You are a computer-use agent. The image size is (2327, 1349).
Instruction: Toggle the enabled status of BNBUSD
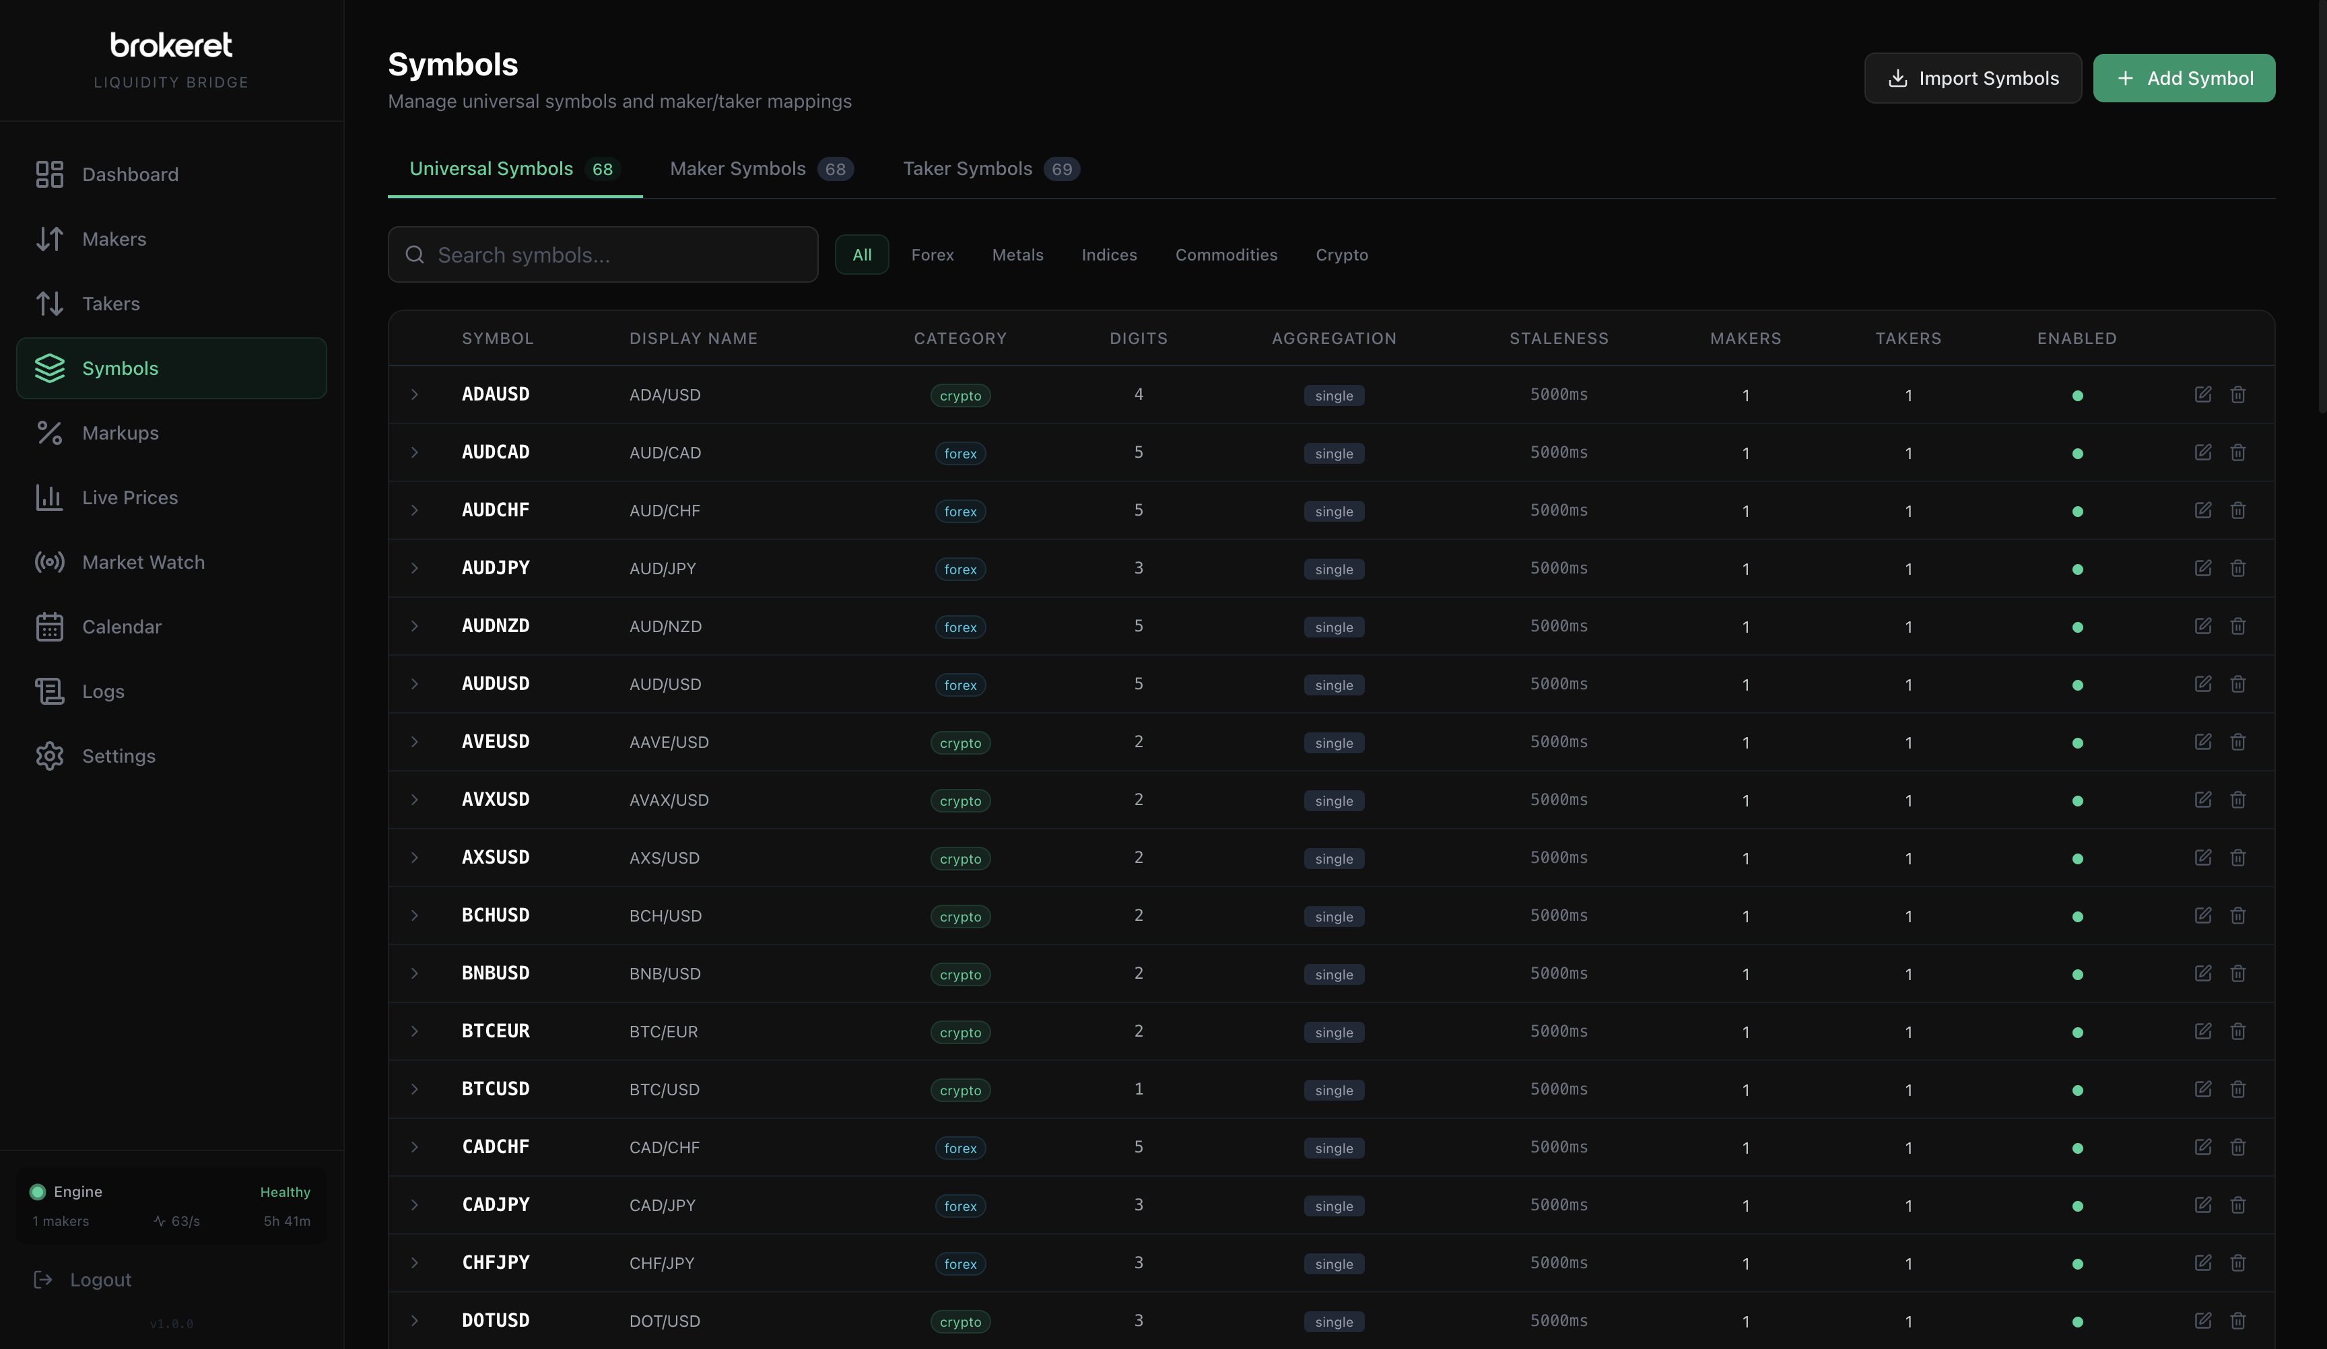[x=2077, y=974]
